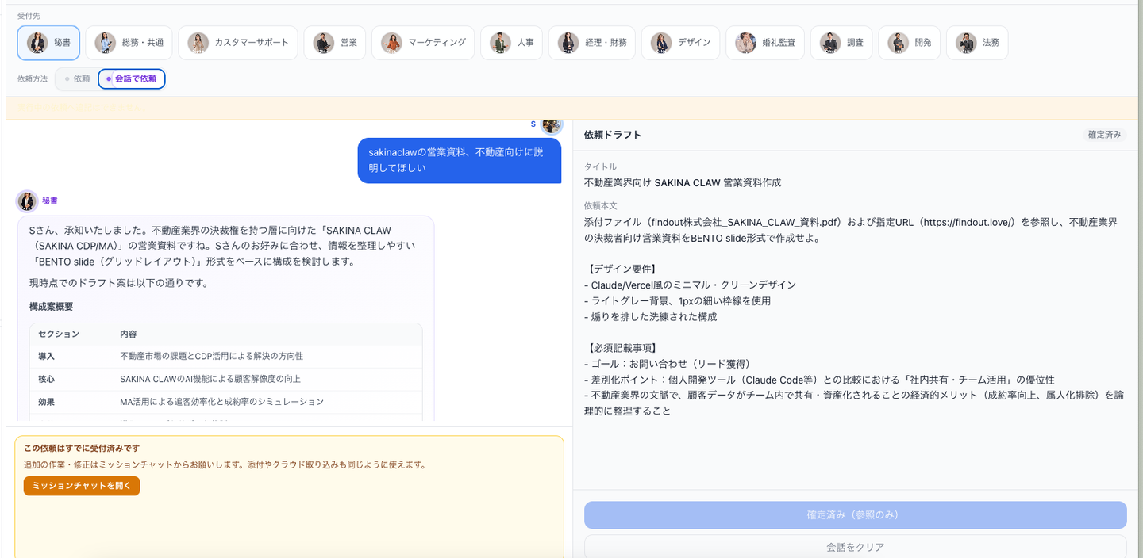
Task: Switch request method to 会話で依頼
Action: [x=132, y=79]
